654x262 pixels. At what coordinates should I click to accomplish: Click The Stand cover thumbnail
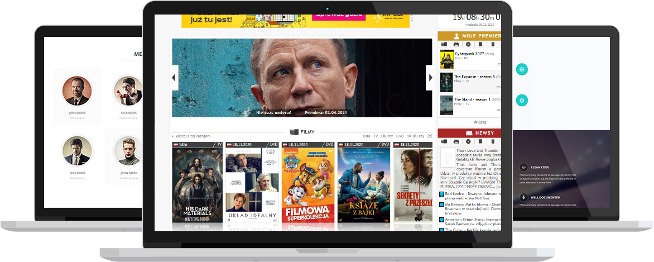(x=447, y=105)
